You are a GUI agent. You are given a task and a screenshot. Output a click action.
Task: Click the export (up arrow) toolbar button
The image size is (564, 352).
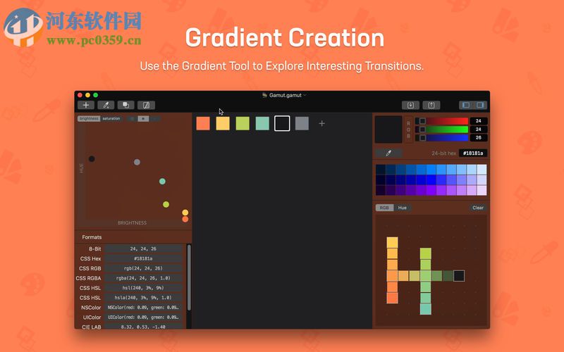pyautogui.click(x=431, y=105)
